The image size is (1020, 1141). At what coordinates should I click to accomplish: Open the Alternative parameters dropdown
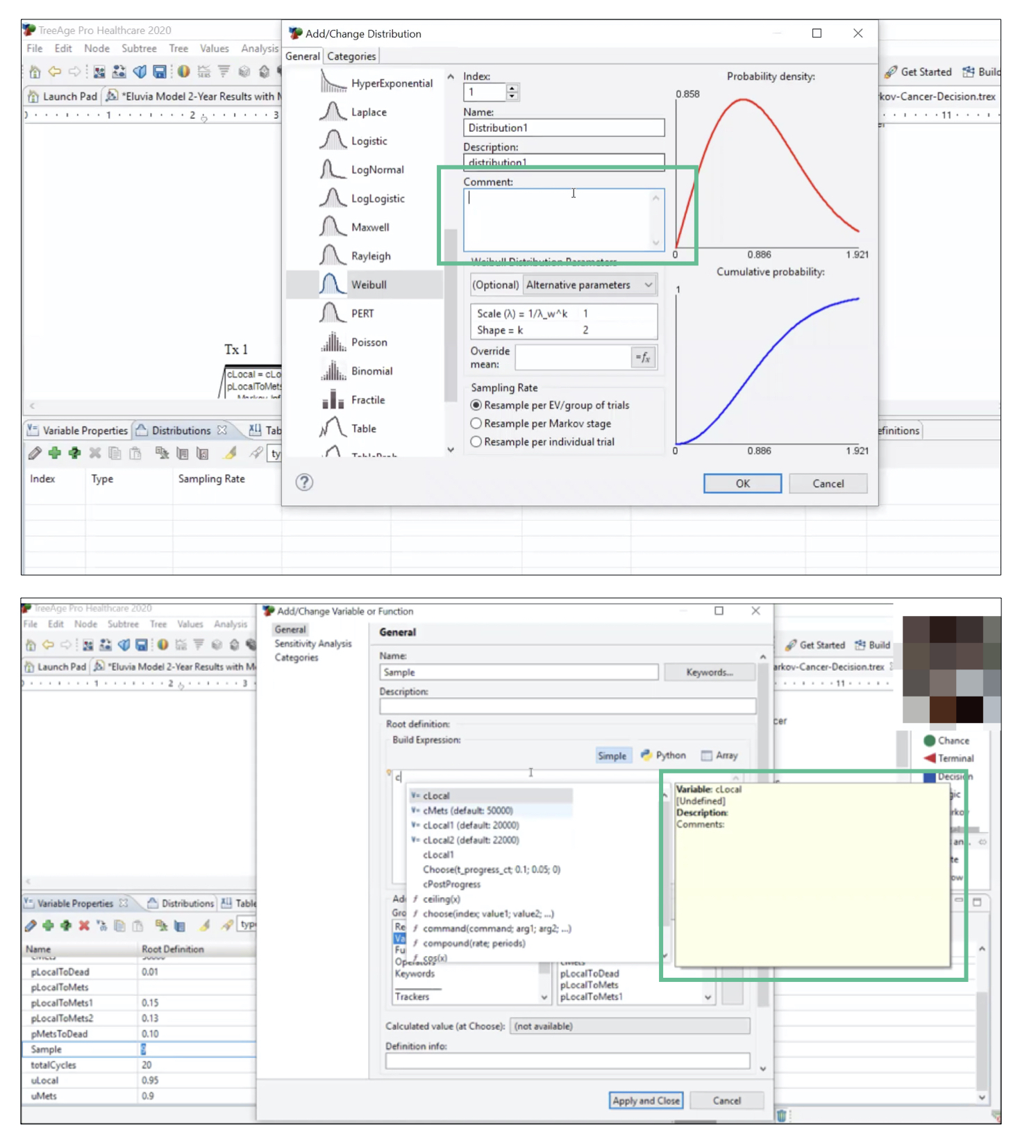(589, 285)
